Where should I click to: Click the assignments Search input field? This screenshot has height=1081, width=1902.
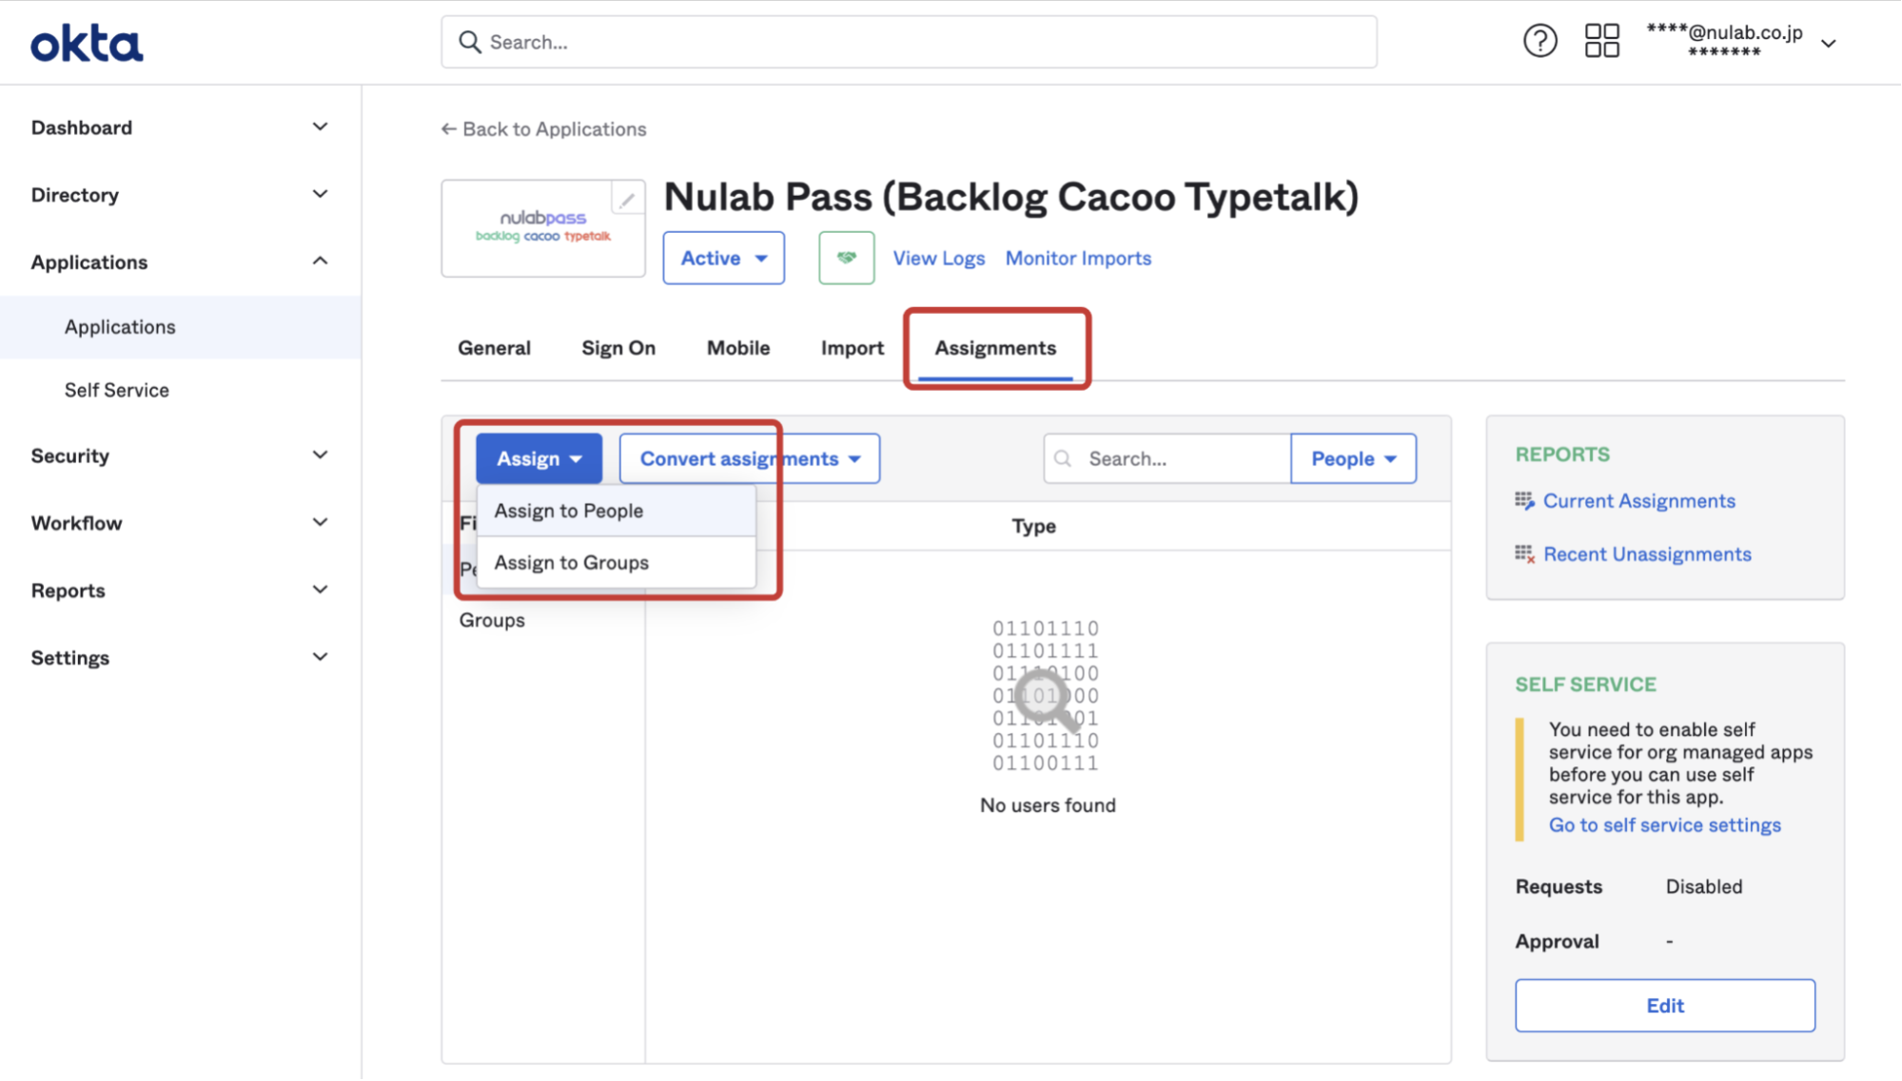tap(1167, 458)
